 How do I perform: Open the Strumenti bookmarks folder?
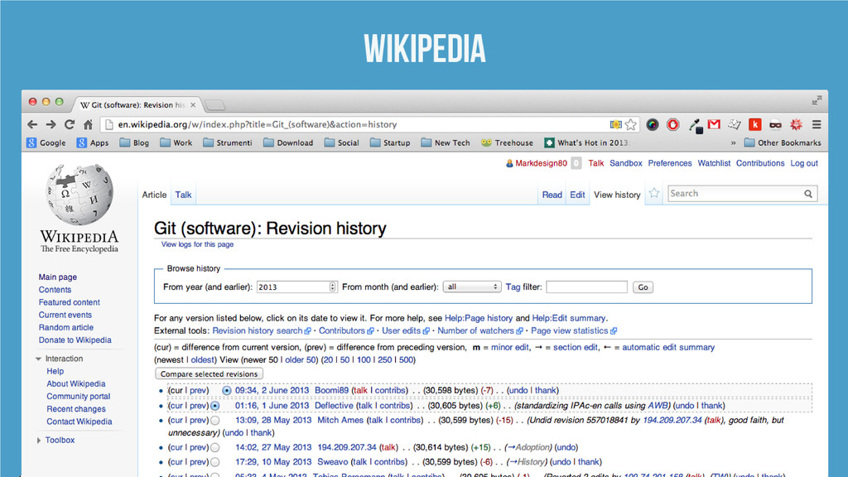pyautogui.click(x=227, y=142)
